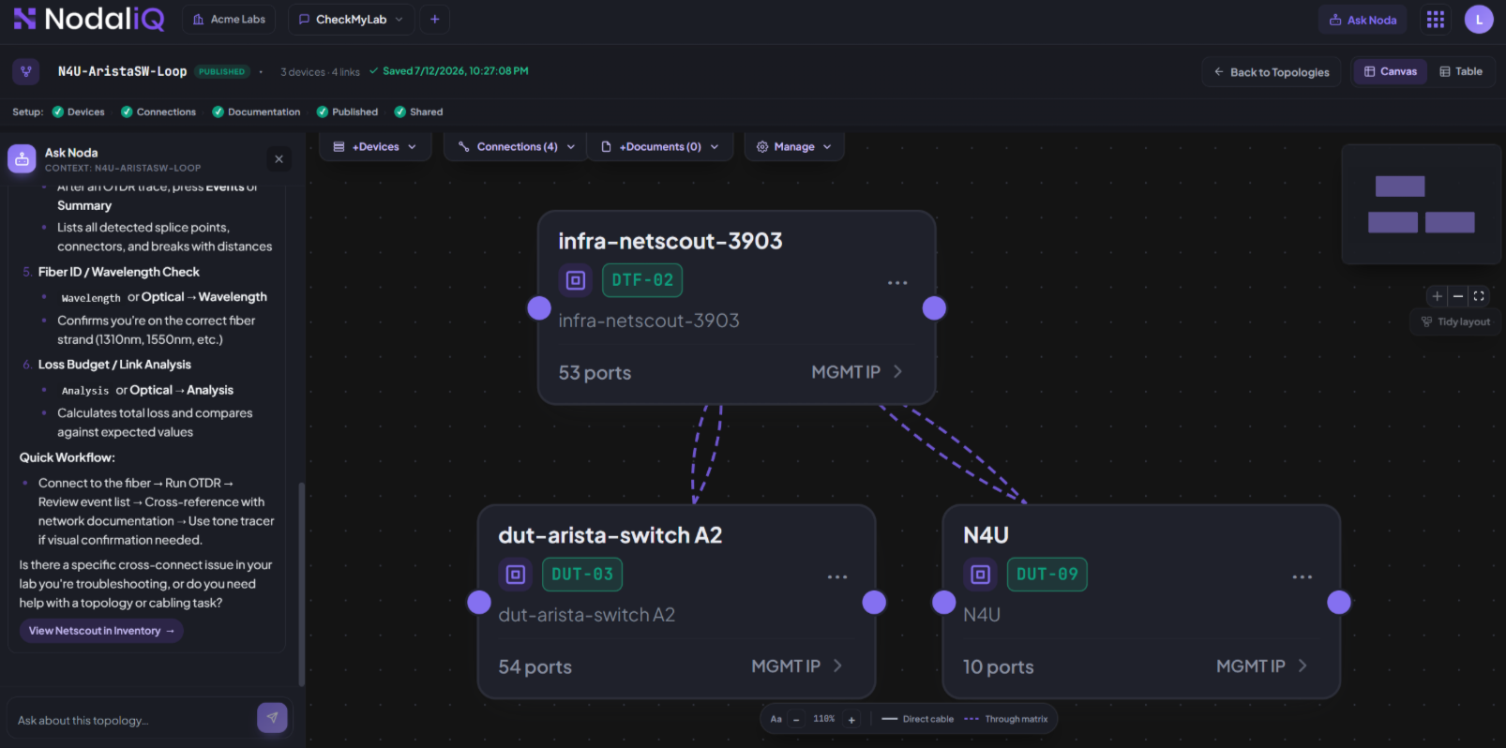Click the Saved timestamp status
This screenshot has height=748, width=1506.
pos(449,71)
